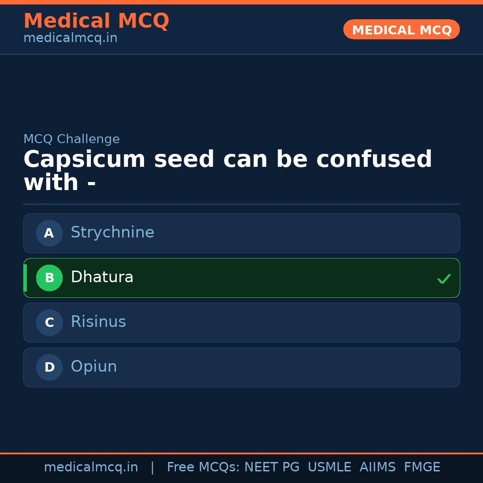Click FMGE in the footer
This screenshot has height=483, width=483.
tap(422, 467)
